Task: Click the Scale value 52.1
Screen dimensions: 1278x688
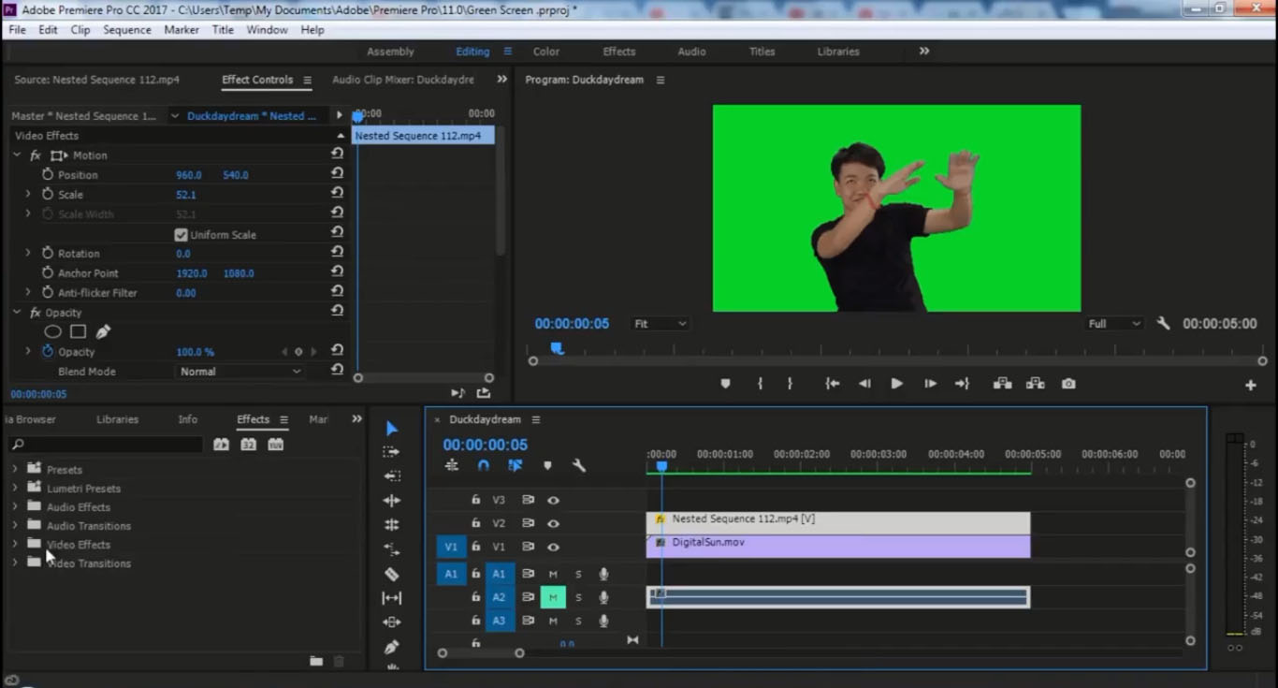Action: pyautogui.click(x=186, y=195)
